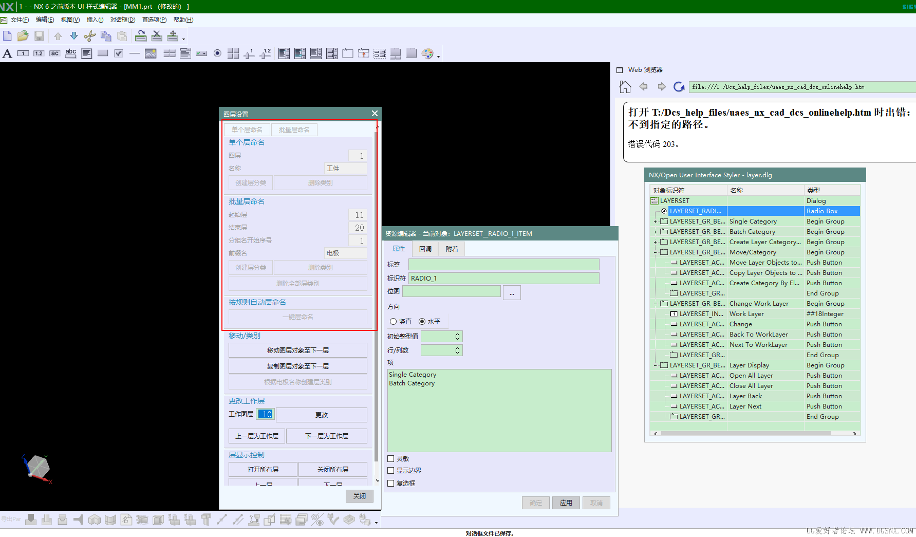Click the 标识符 field showing RADIO_1
This screenshot has height=537, width=916.
pos(503,279)
